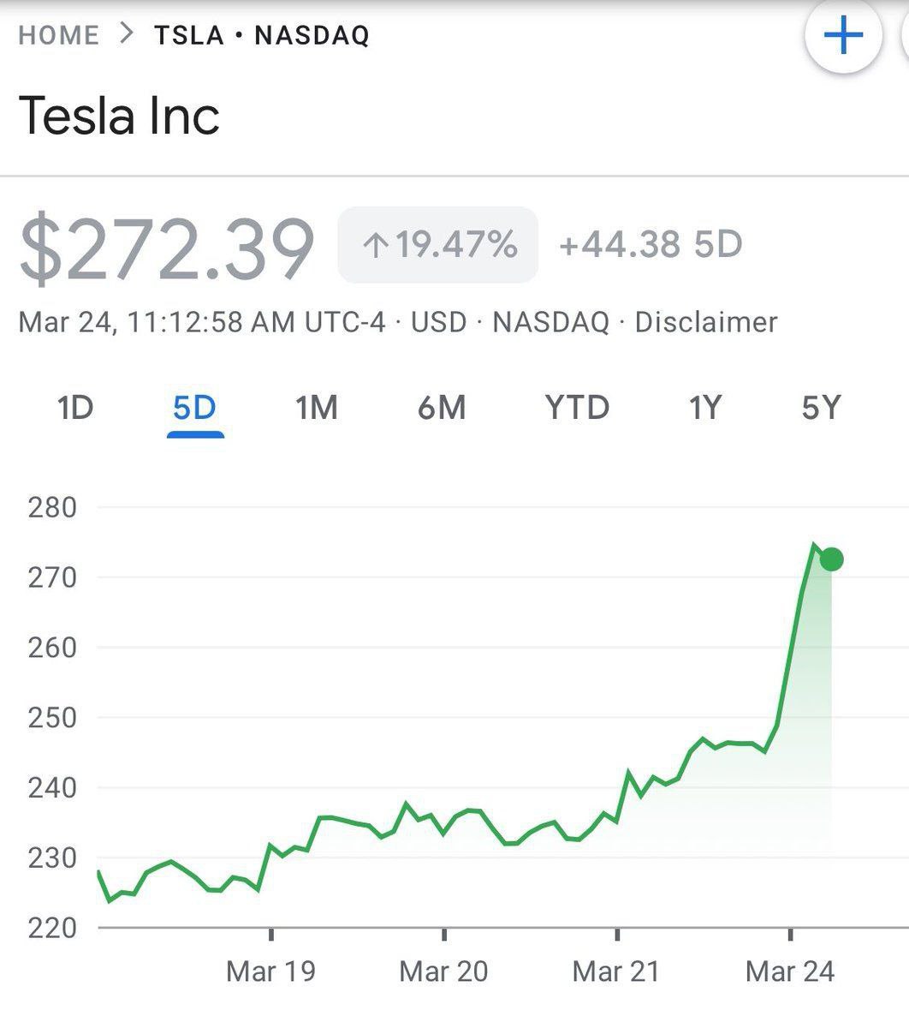The width and height of the screenshot is (909, 1028).
Task: Open TSLA • NASDAQ breadcrumb
Action: (262, 35)
